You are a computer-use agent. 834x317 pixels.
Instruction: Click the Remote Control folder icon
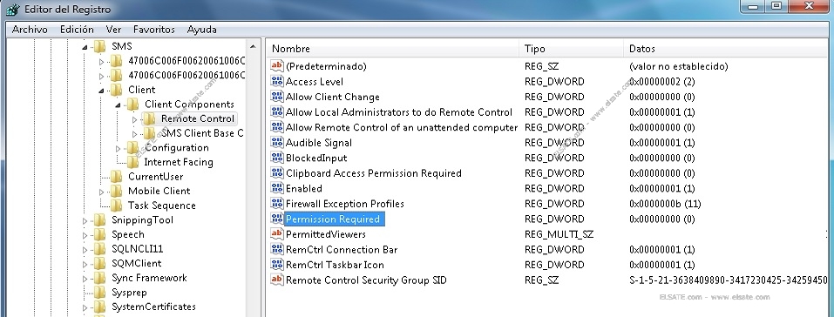pos(150,118)
